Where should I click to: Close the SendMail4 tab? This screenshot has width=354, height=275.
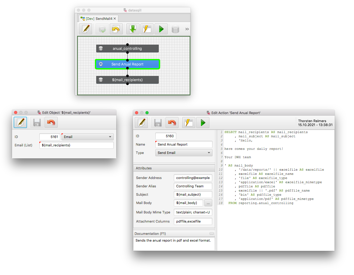click(x=115, y=19)
